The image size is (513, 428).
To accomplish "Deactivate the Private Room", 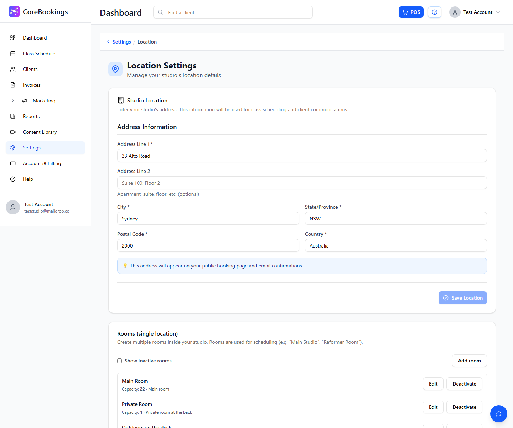I will click(x=464, y=407).
